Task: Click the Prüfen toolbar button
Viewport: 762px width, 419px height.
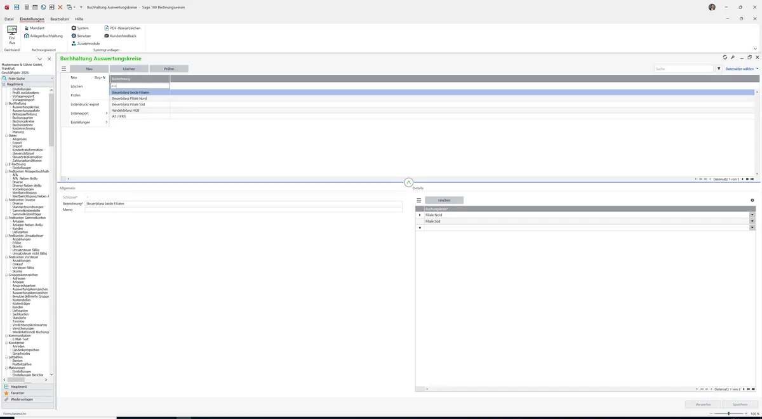Action: [x=169, y=69]
